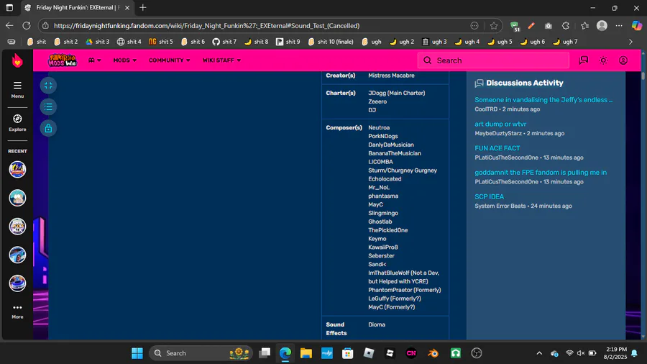
Task: Open the screenshot camera extension icon
Action: (x=548, y=26)
